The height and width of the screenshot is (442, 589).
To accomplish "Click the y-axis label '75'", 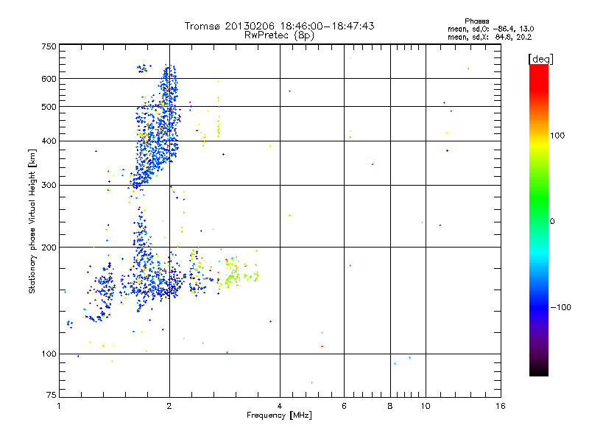I will [52, 395].
